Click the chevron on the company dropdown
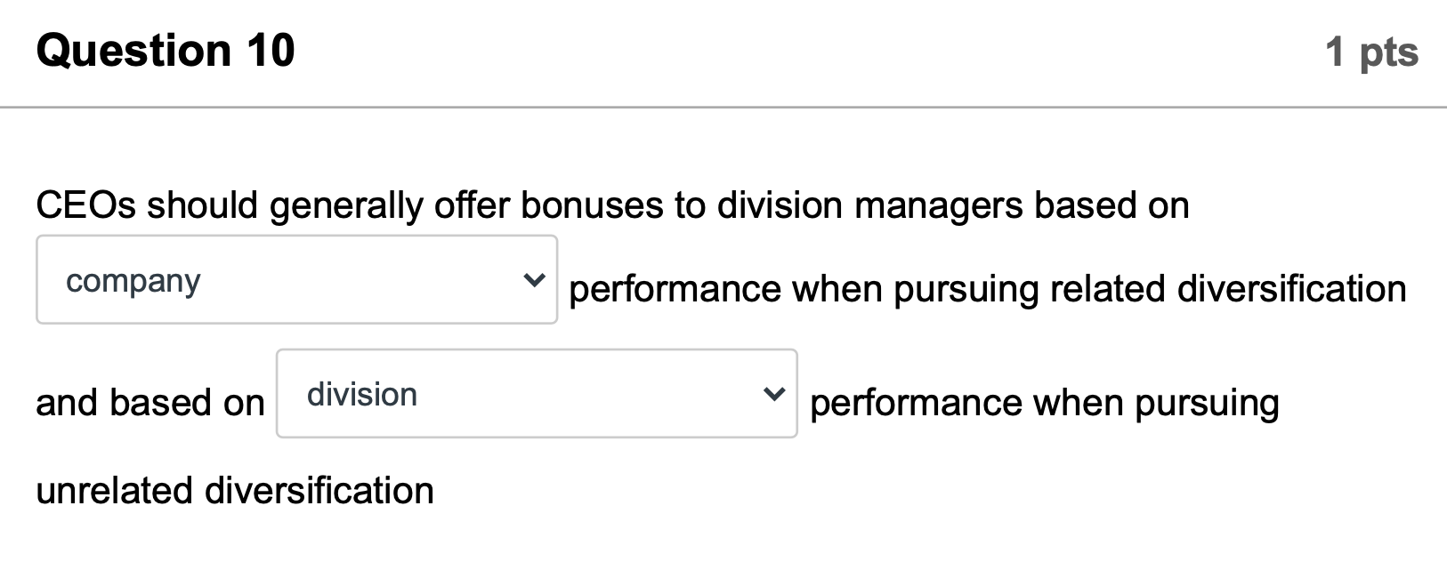1447x578 pixels. coord(532,280)
